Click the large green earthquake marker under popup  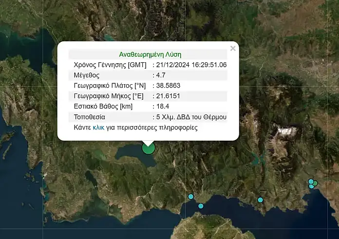coord(148,148)
